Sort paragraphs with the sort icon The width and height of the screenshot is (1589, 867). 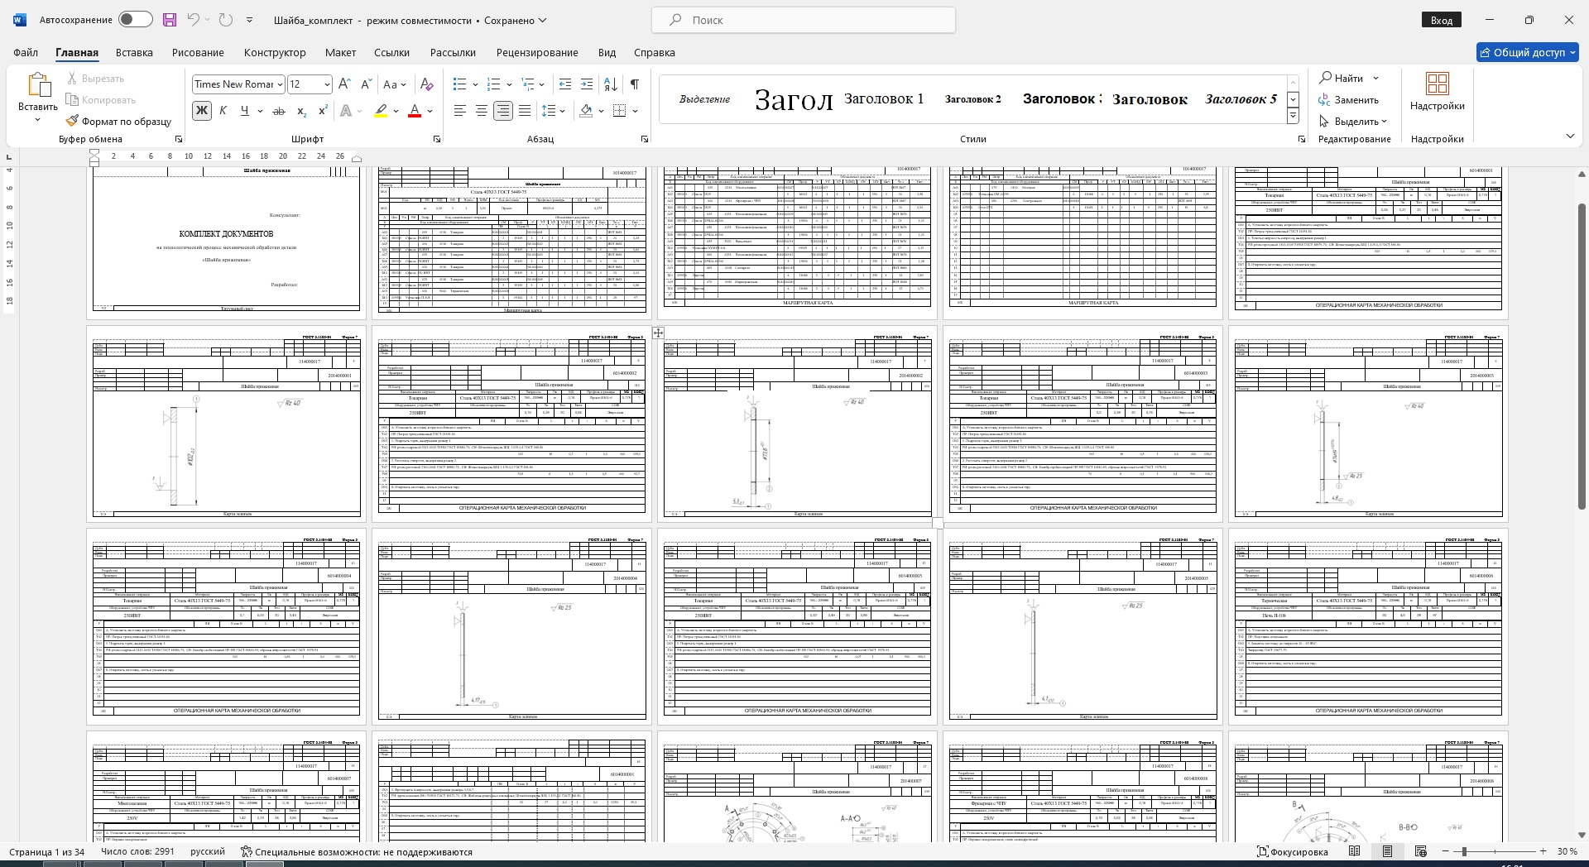(610, 84)
